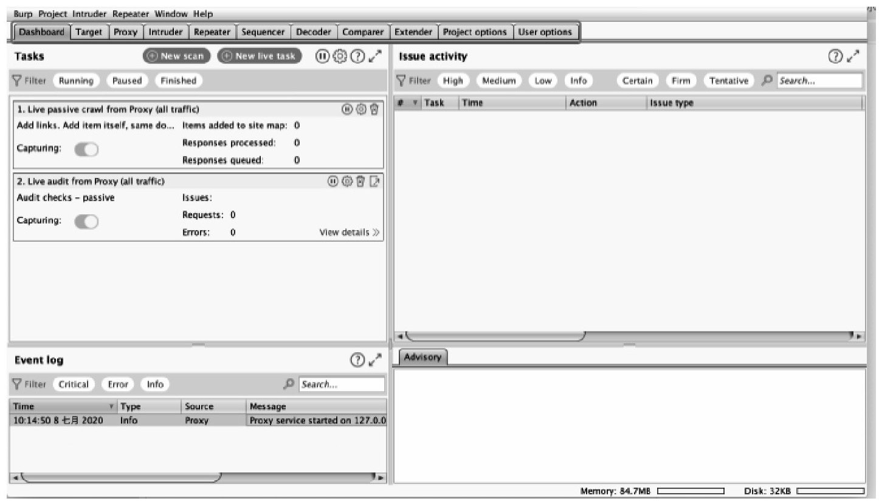Toggle the Critical filter in Event log
The height and width of the screenshot is (501, 879).
(x=74, y=384)
